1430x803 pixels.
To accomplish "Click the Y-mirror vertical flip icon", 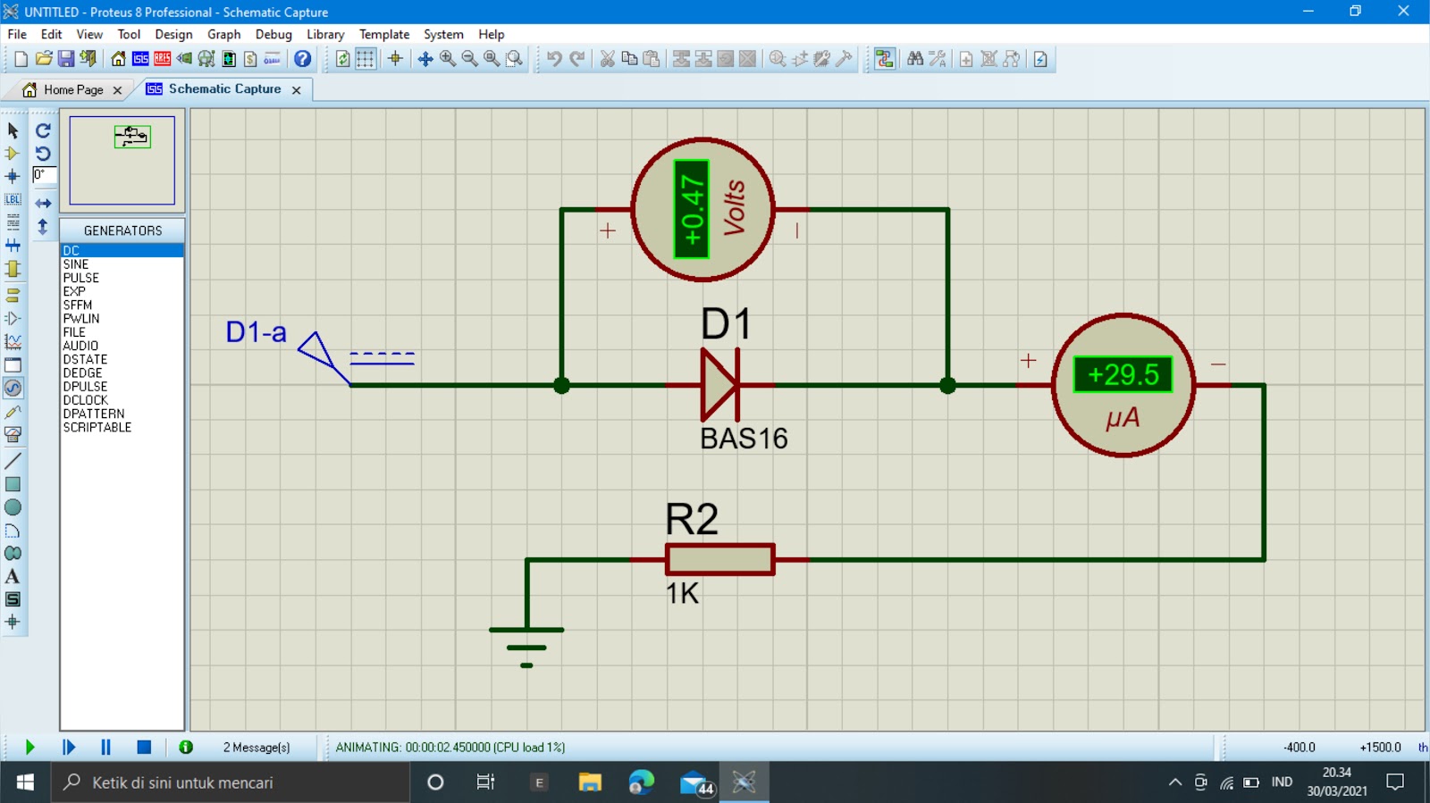I will point(43,227).
